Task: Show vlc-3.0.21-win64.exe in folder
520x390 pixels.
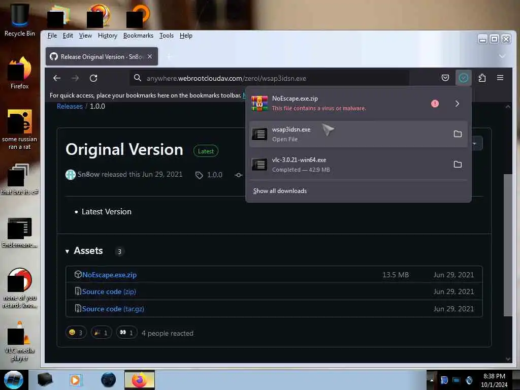Action: pos(458,165)
